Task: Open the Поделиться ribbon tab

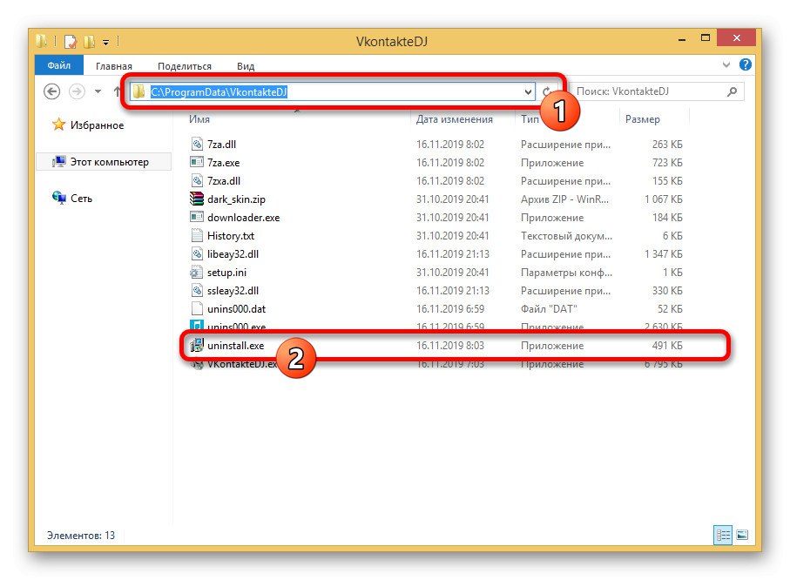Action: coord(185,66)
